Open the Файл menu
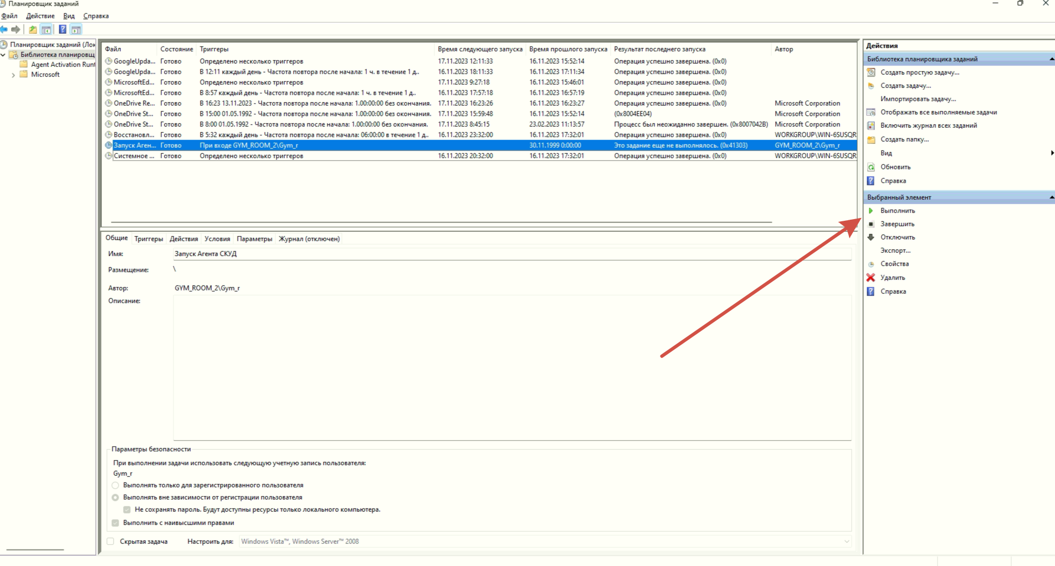Viewport: 1055px width, 566px height. (x=9, y=16)
